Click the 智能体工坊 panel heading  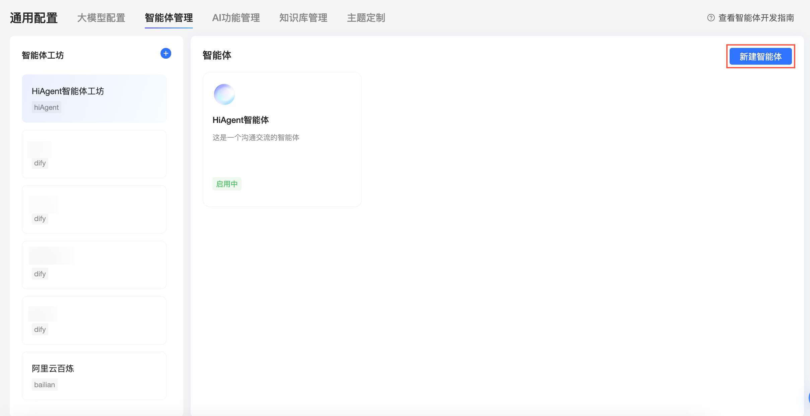(43, 55)
